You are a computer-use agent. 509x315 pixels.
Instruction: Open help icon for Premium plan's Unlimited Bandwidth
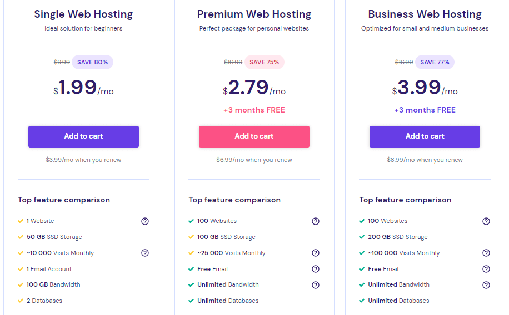tap(316, 285)
